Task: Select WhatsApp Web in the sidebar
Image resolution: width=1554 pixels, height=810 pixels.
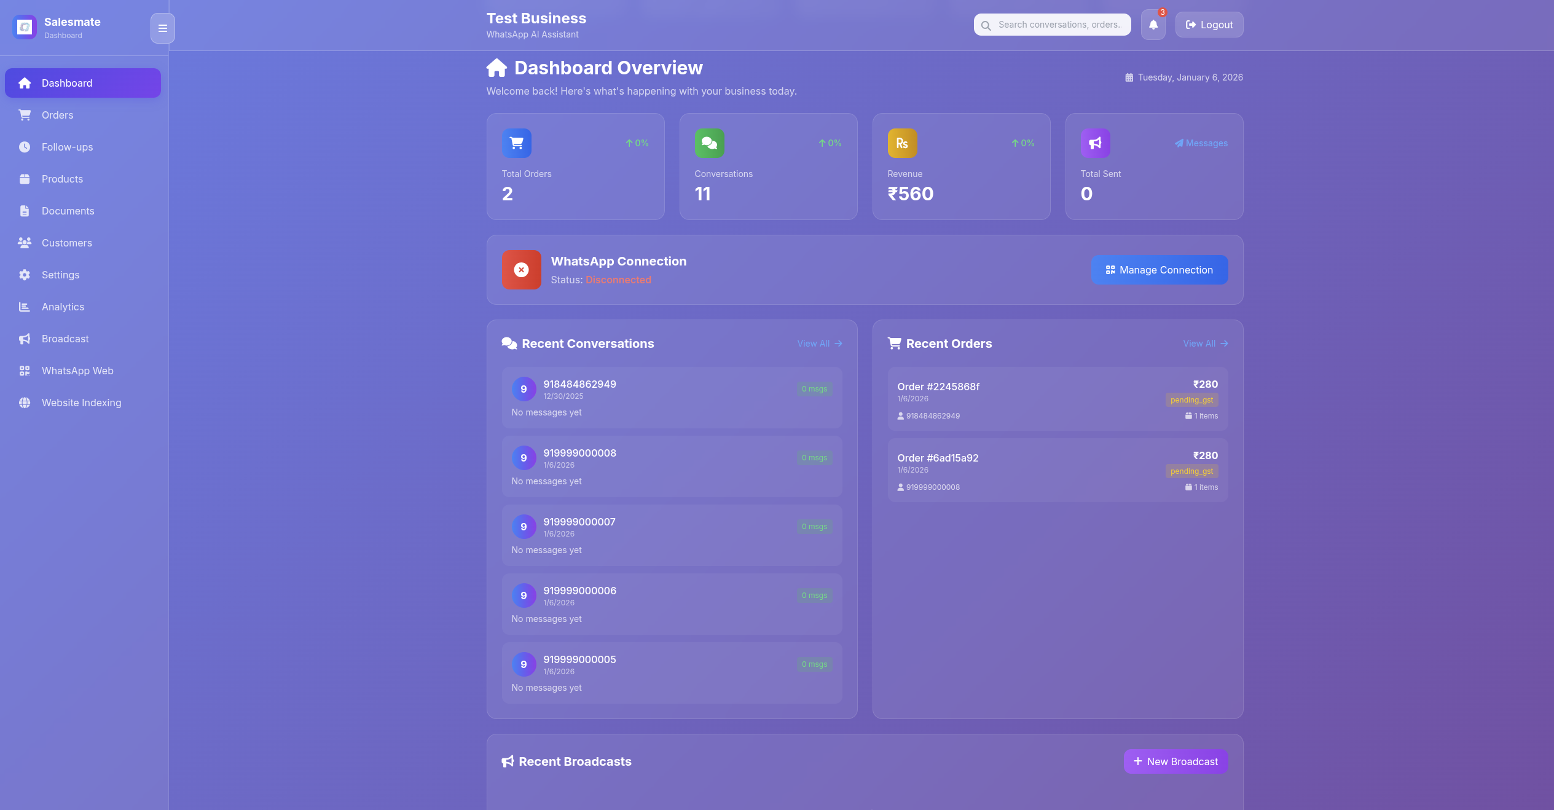Action: click(77, 371)
